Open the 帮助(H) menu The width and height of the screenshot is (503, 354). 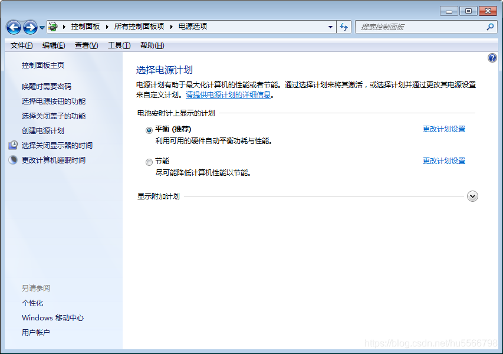pyautogui.click(x=152, y=45)
